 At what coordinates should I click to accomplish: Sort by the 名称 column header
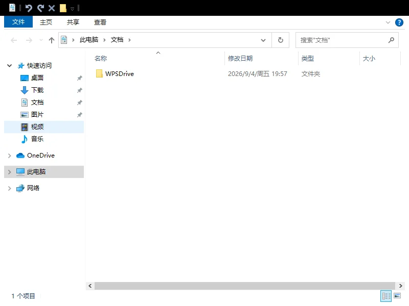(101, 59)
